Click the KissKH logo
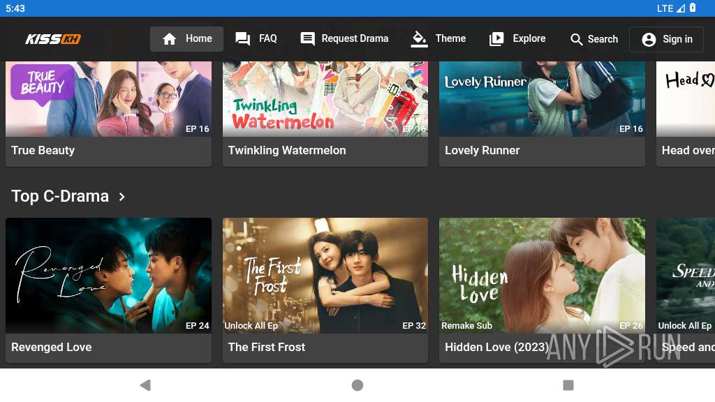Screen dimensions: 715x402 [53, 39]
